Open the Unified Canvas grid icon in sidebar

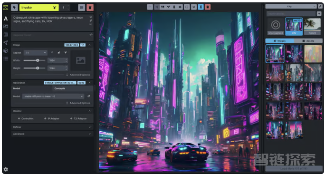click(6, 34)
